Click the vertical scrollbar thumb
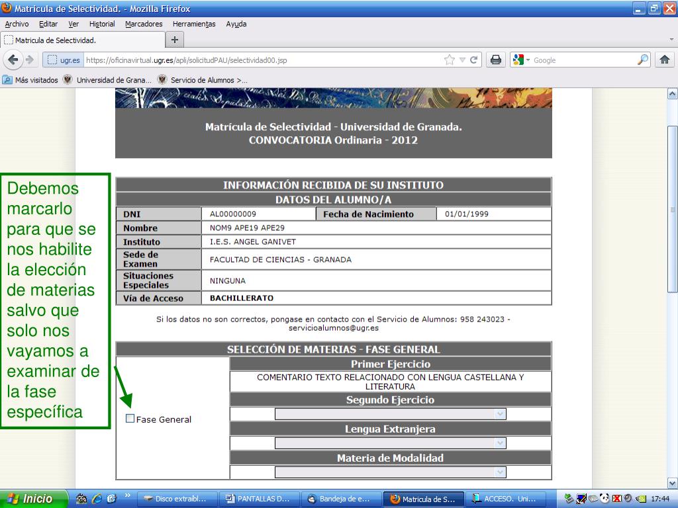This screenshot has height=508, width=678. [673, 209]
